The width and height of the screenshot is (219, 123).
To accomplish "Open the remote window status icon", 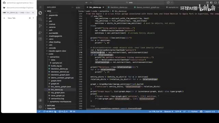I will (x=40, y=111).
